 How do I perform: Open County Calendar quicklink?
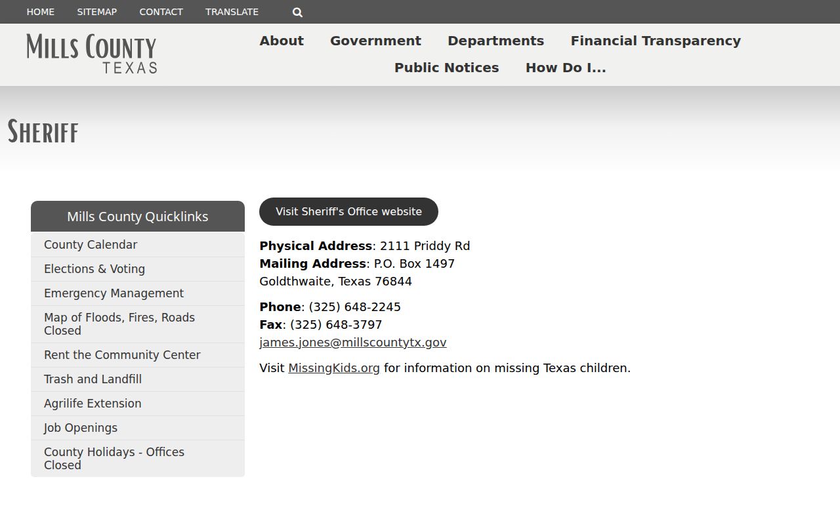tap(138, 245)
